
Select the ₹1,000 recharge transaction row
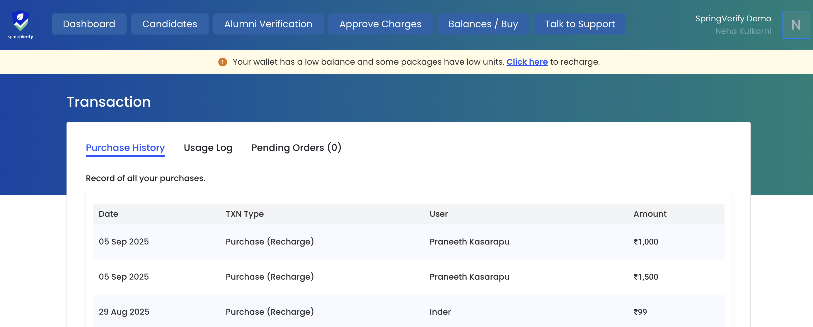tap(408, 242)
